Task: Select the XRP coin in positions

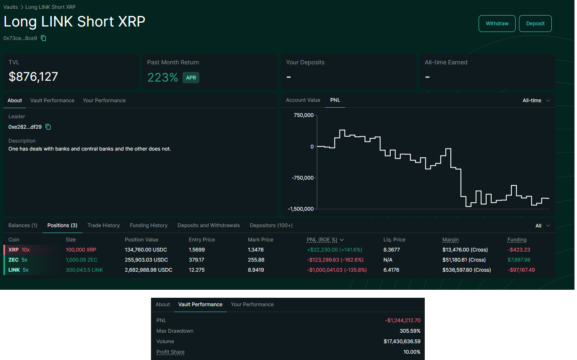Action: pos(13,250)
